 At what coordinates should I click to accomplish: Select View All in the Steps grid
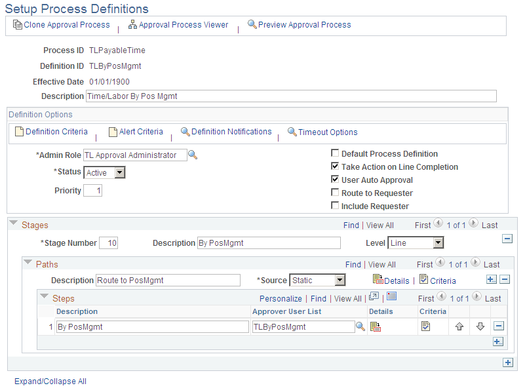(347, 298)
